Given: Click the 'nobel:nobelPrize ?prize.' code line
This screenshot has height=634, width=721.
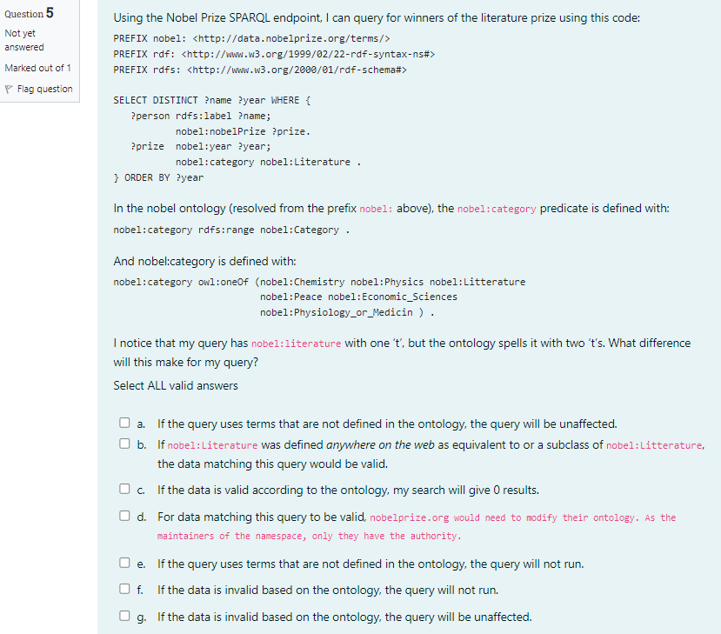Looking at the screenshot, I should pyautogui.click(x=243, y=131).
